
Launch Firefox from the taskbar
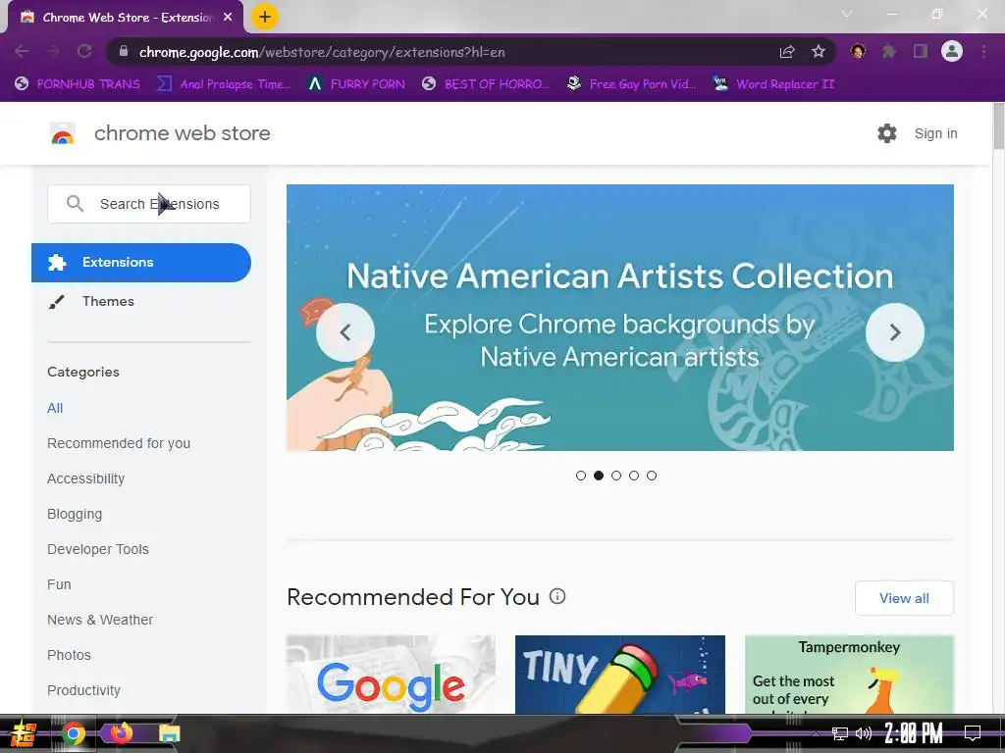(x=121, y=732)
